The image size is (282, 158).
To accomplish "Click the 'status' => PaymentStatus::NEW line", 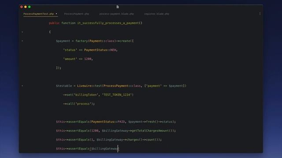I will point(90,50).
